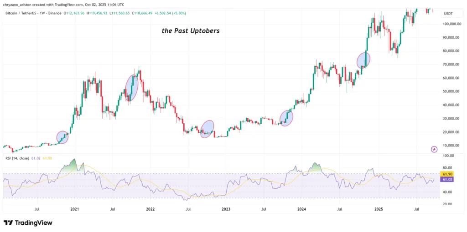The width and height of the screenshot is (467, 232).
Task: Select "the Past Uptobers" text annotation
Action: (192, 31)
